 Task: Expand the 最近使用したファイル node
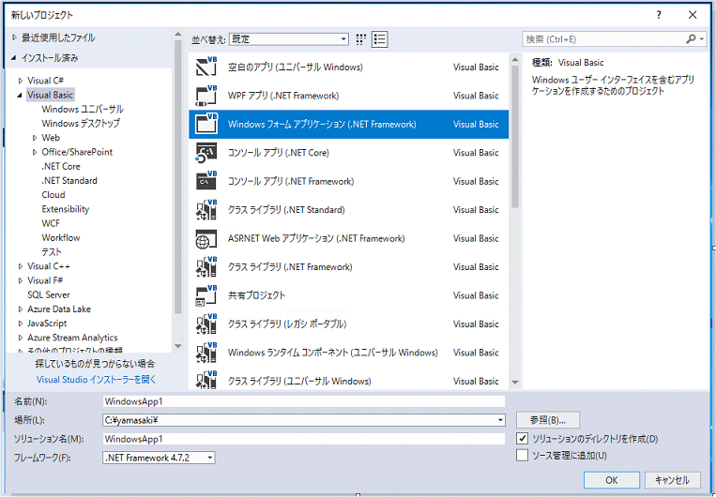pos(14,38)
